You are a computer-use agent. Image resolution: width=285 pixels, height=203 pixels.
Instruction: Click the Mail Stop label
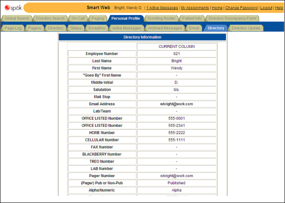[102, 97]
